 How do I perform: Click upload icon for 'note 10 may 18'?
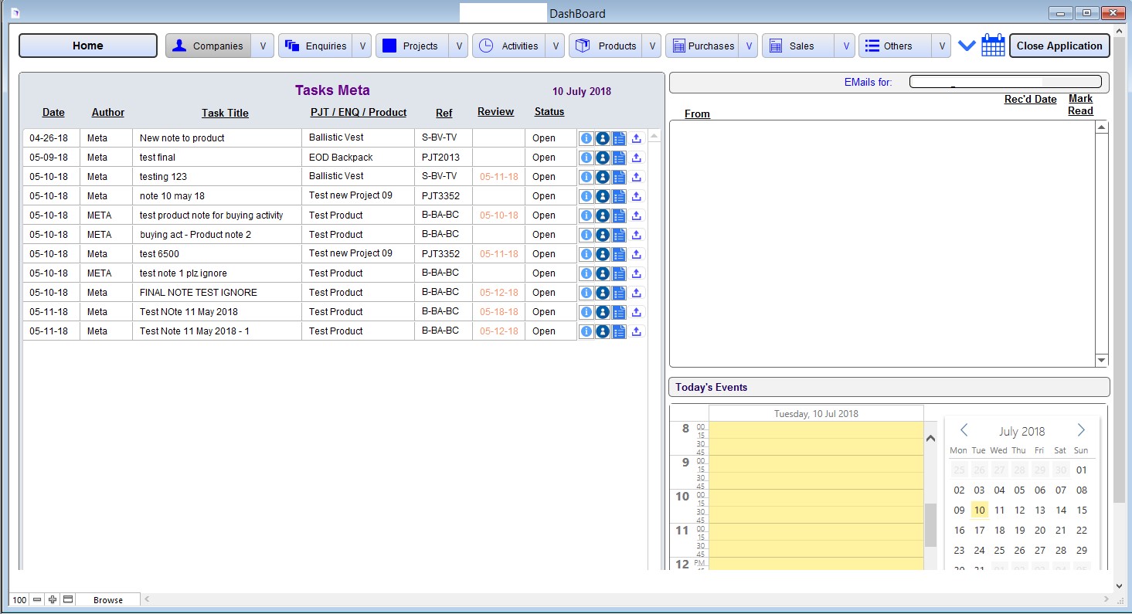(x=637, y=196)
